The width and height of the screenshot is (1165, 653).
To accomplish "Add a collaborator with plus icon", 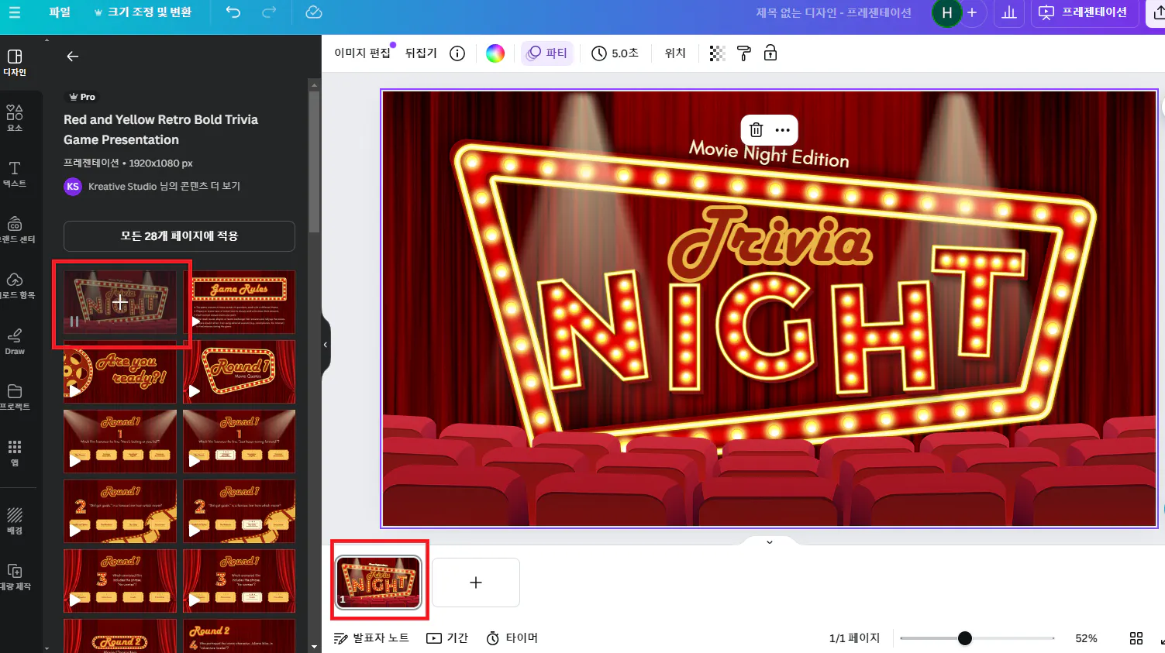I will tap(972, 12).
